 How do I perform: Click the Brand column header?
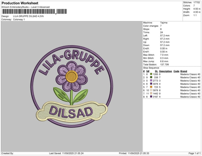pos(183,71)
